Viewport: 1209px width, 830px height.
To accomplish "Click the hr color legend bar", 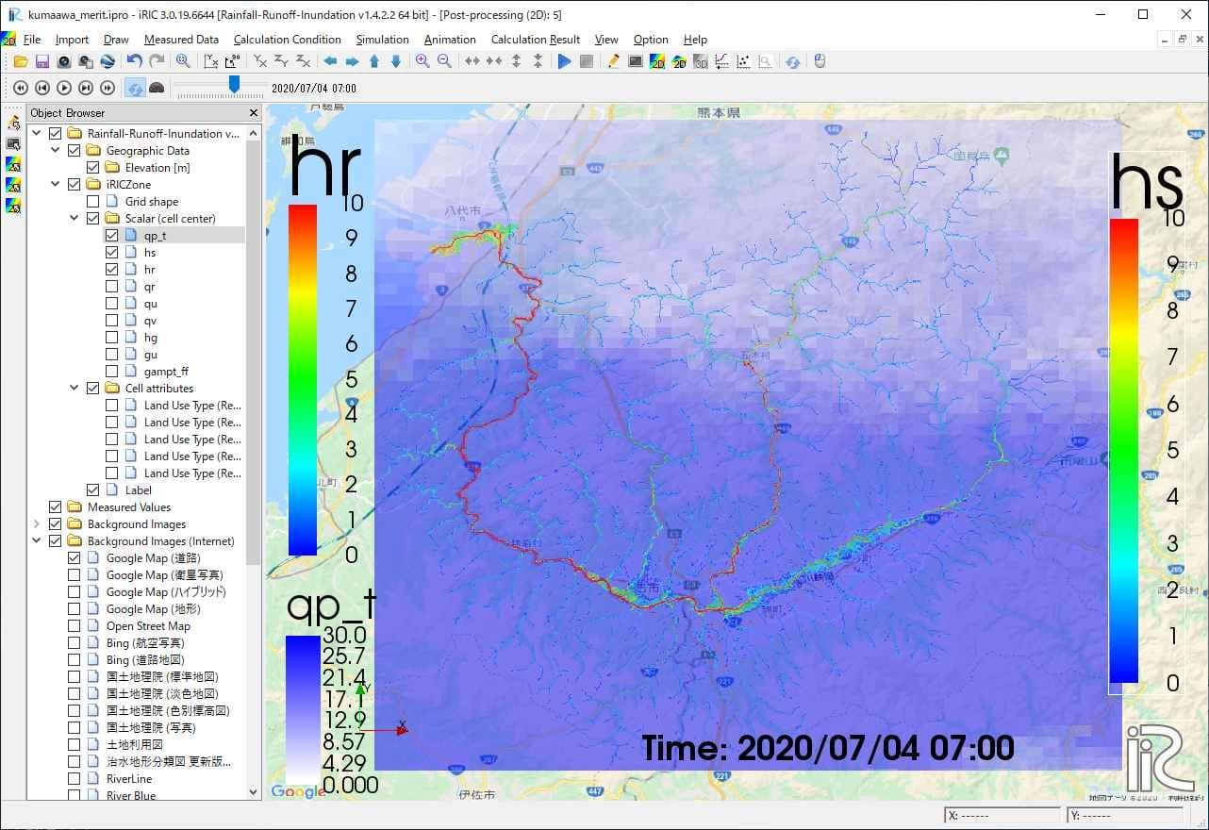I will [x=303, y=379].
